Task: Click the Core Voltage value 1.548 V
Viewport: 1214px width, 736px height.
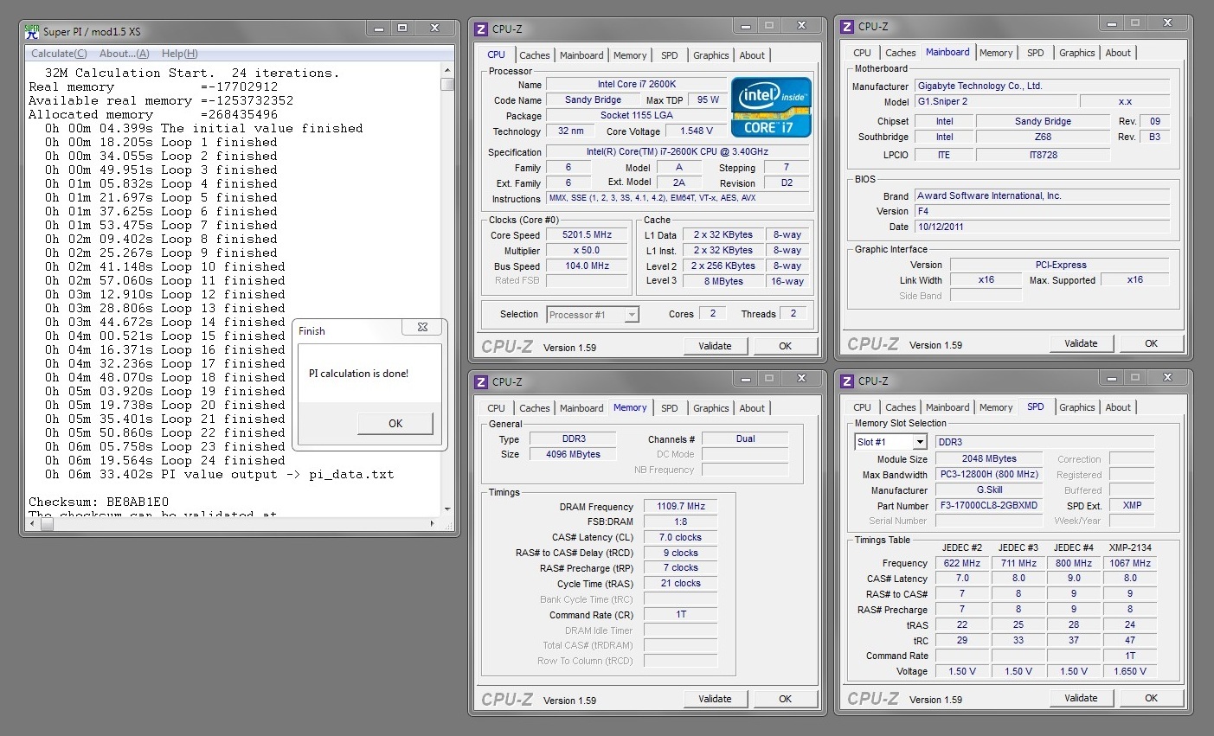Action: 697,131
